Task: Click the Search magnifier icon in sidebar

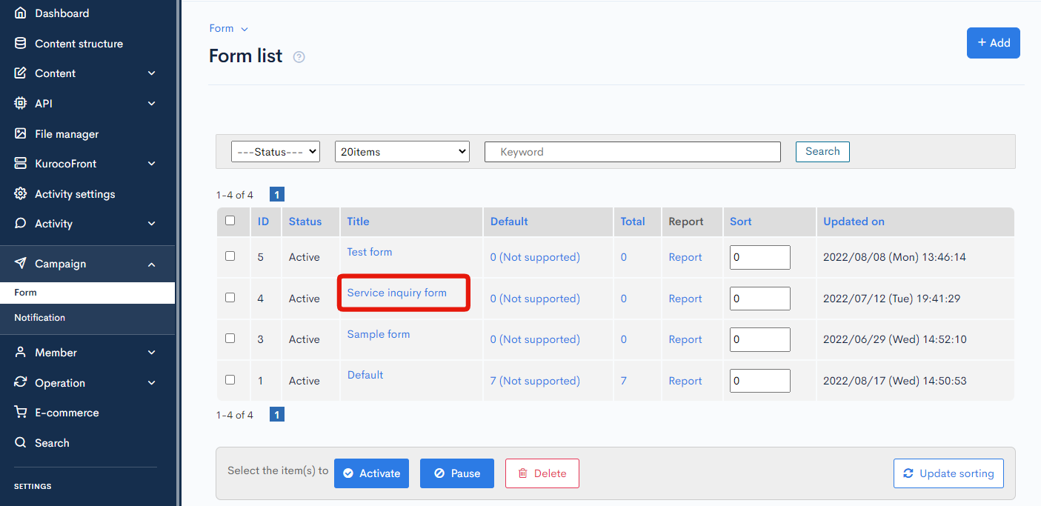Action: 21,443
